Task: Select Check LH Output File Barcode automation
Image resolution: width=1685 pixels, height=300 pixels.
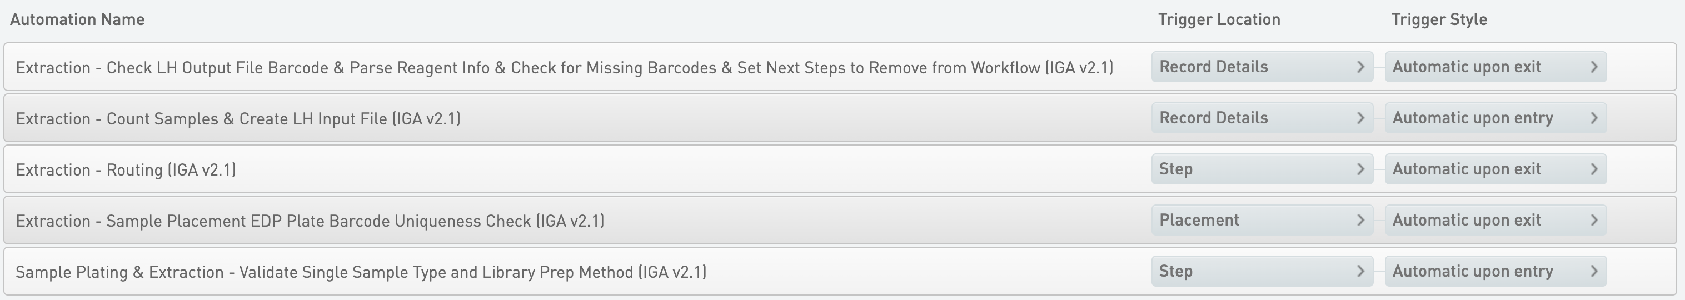Action: [x=564, y=68]
